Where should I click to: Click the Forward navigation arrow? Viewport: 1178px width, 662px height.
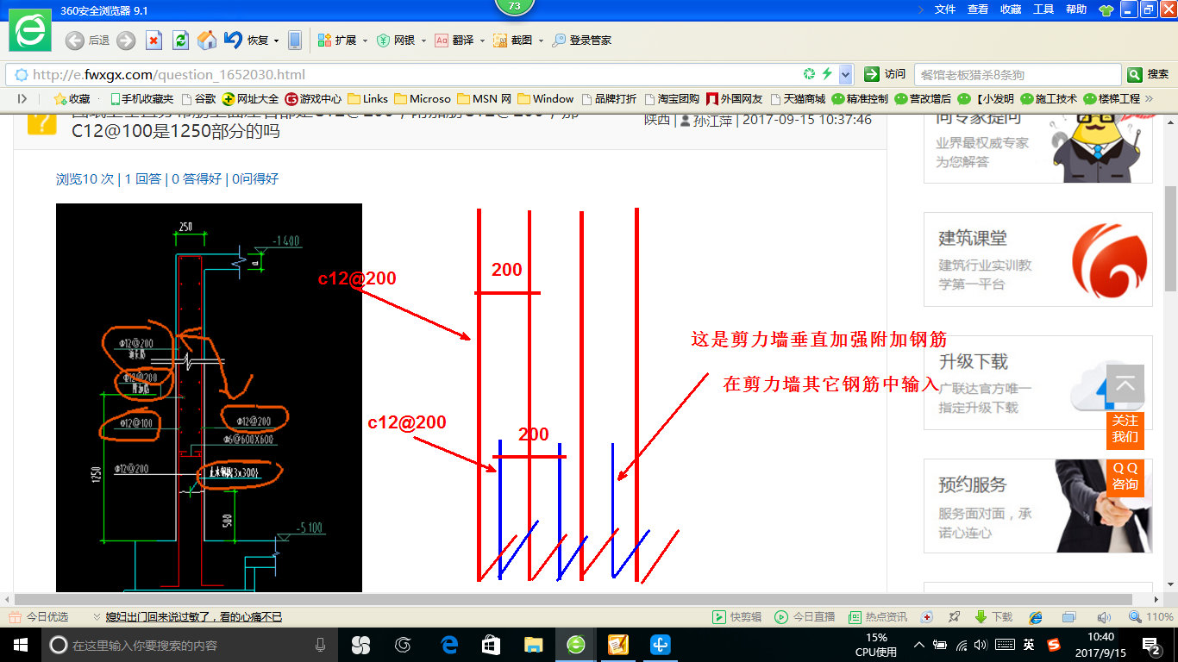(x=126, y=41)
